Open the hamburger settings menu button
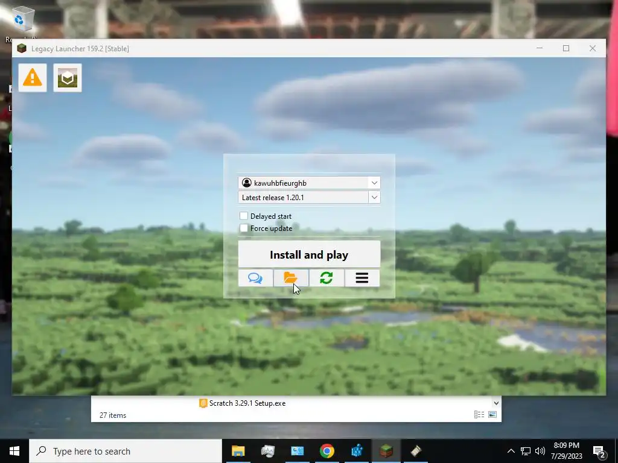The height and width of the screenshot is (463, 618). pos(362,278)
